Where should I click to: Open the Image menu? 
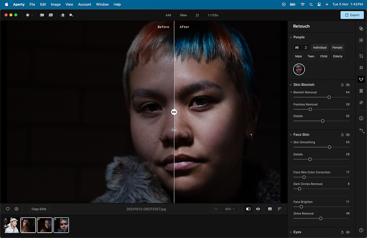[x=55, y=5]
